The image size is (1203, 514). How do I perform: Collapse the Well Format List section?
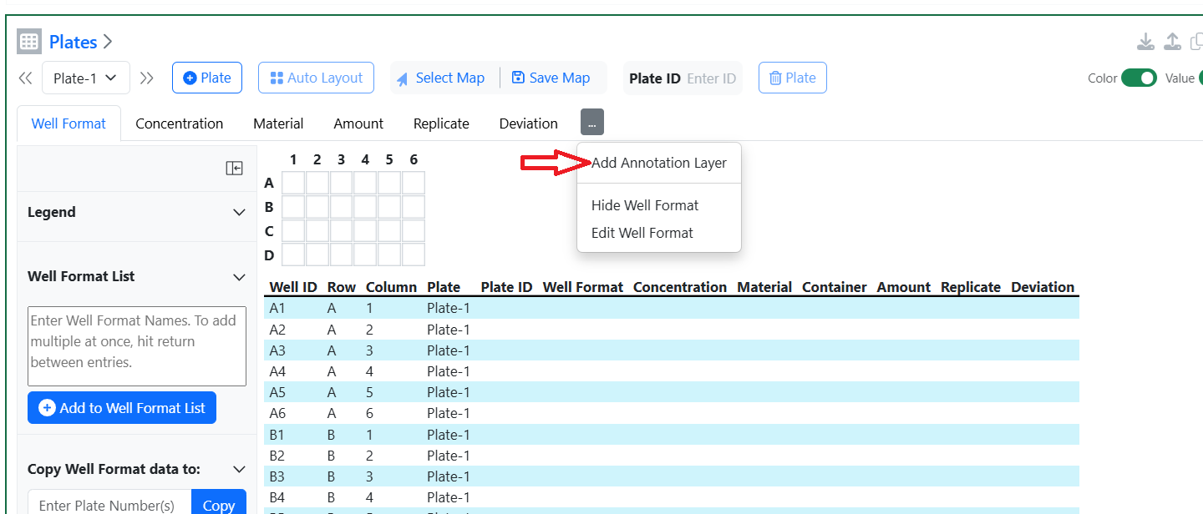pos(239,276)
